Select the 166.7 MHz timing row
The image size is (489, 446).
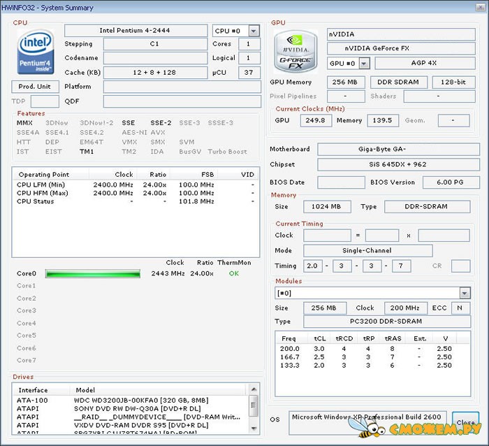pos(372,357)
